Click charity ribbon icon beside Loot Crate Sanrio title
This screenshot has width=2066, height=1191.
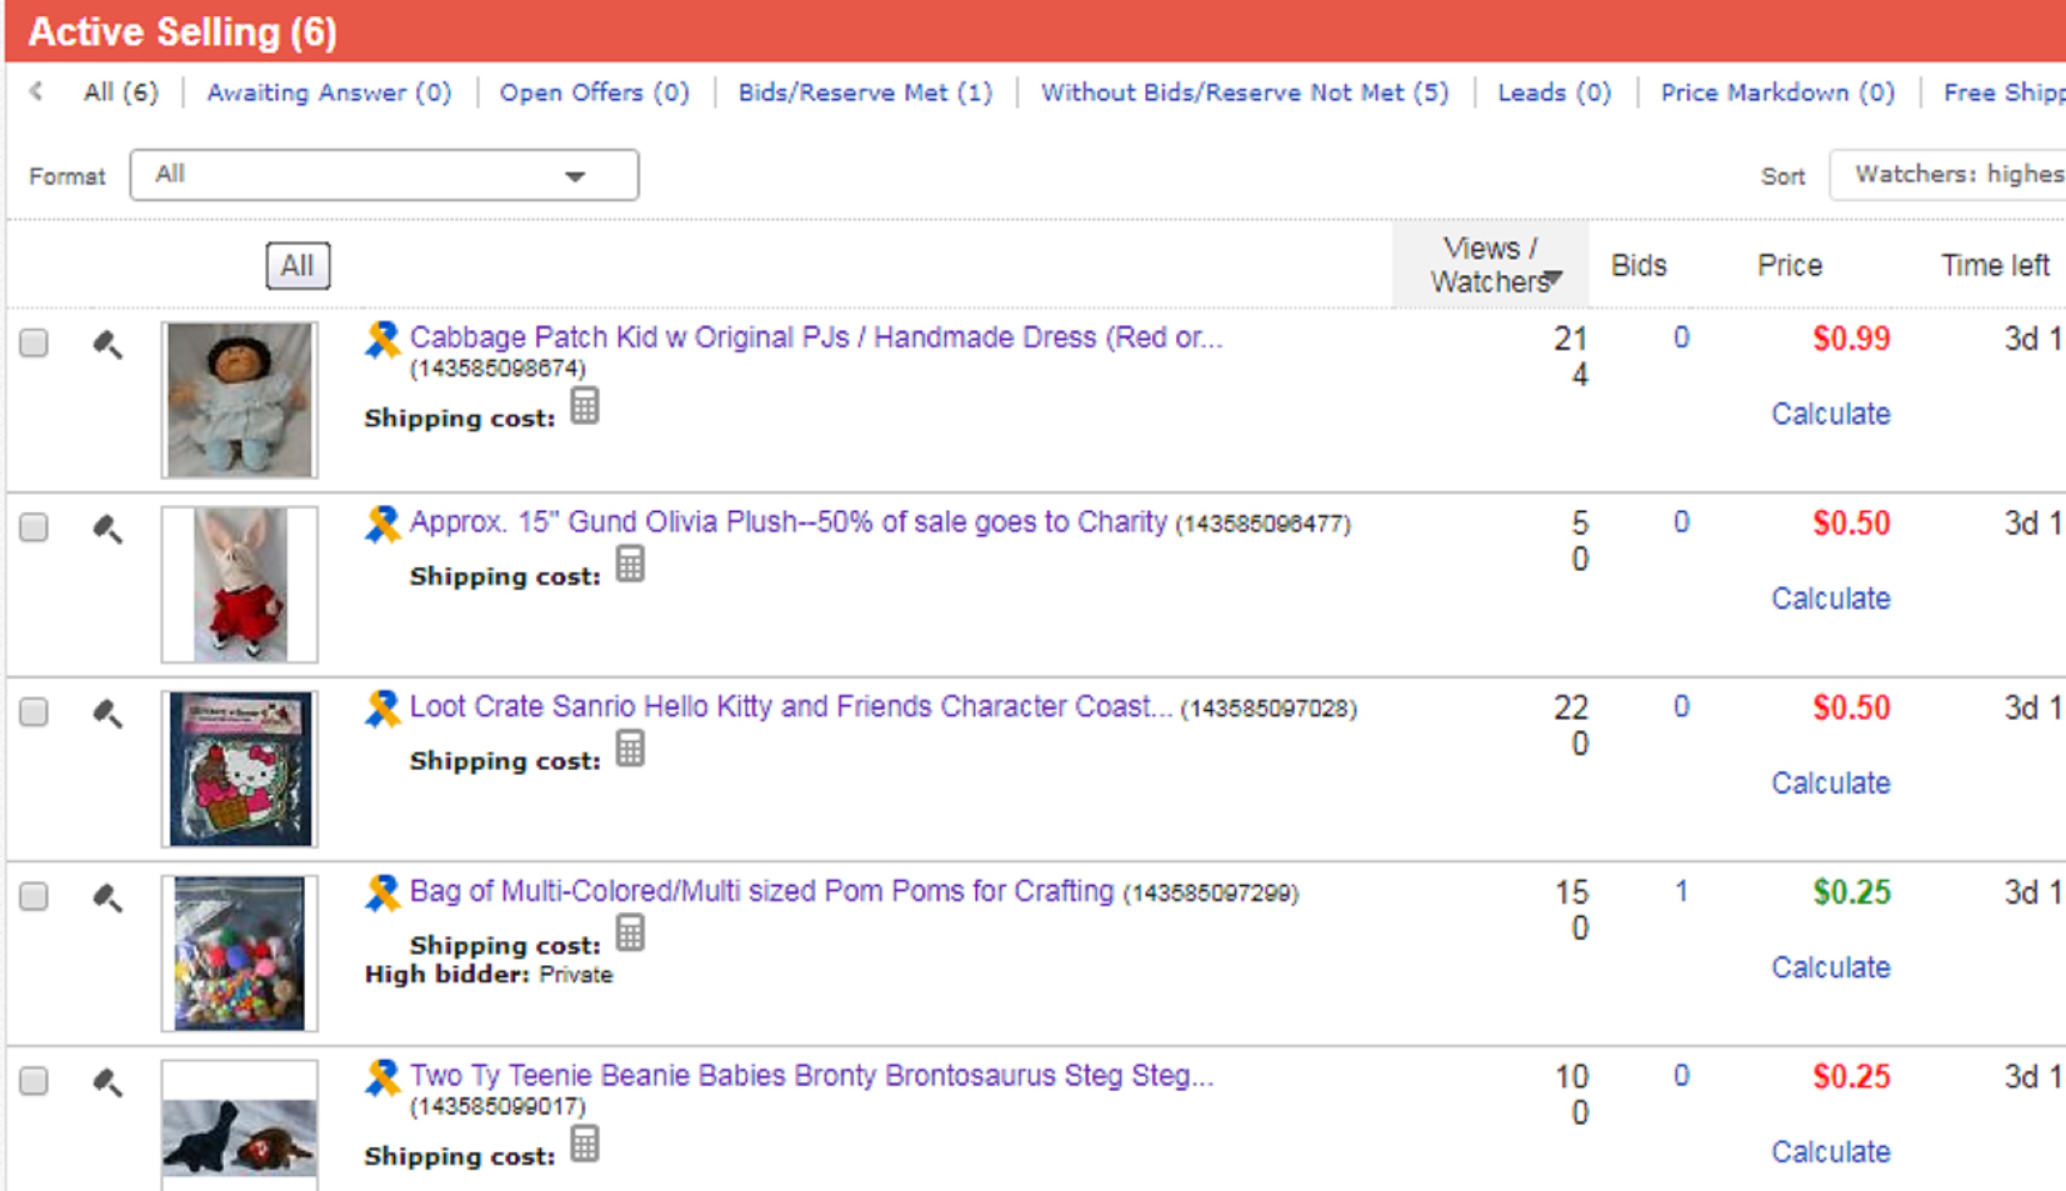(x=382, y=710)
